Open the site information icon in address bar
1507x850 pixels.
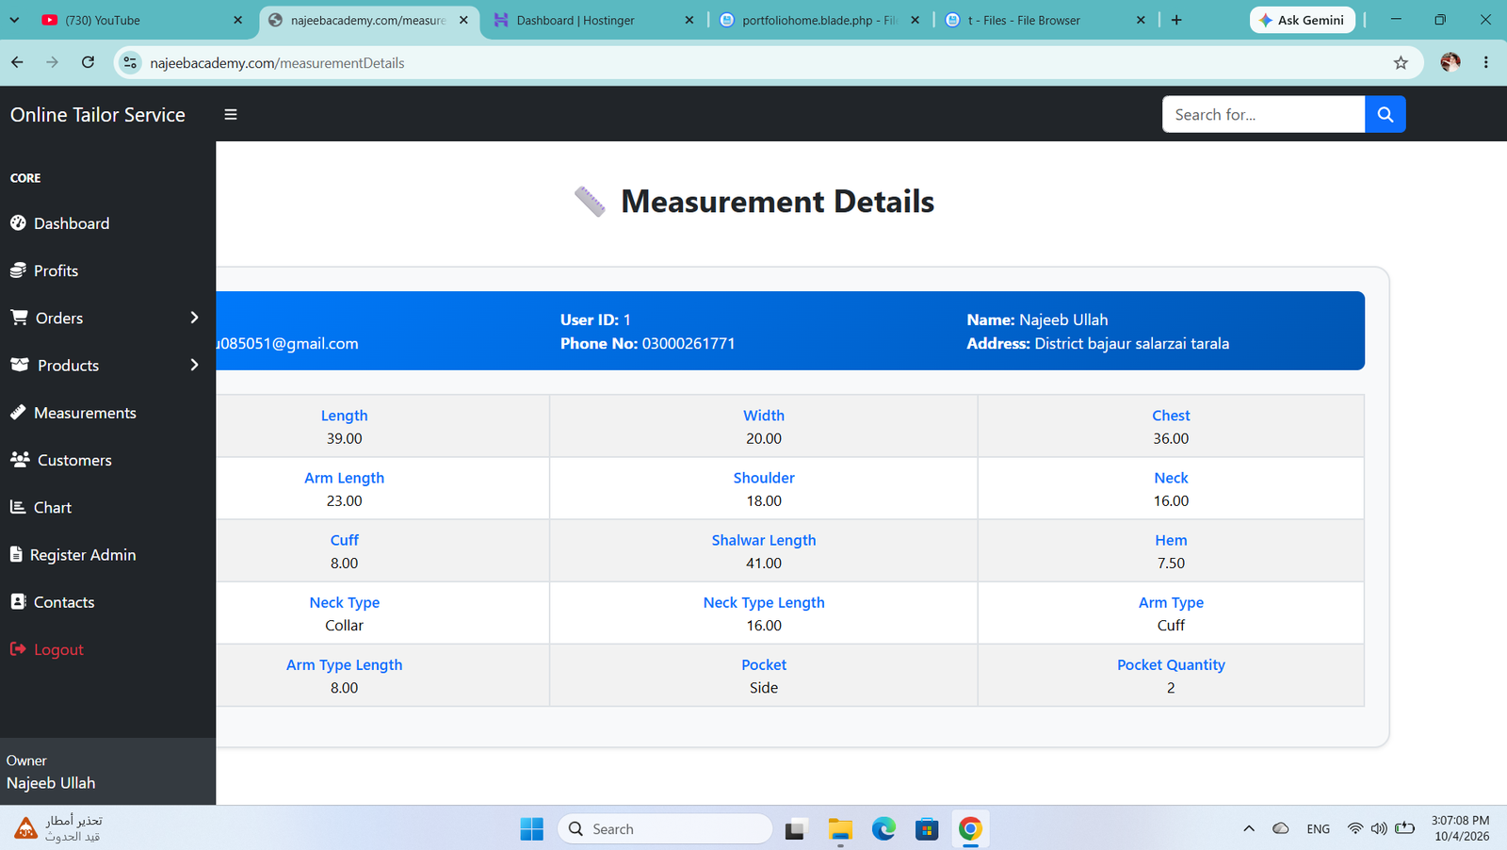coord(130,62)
